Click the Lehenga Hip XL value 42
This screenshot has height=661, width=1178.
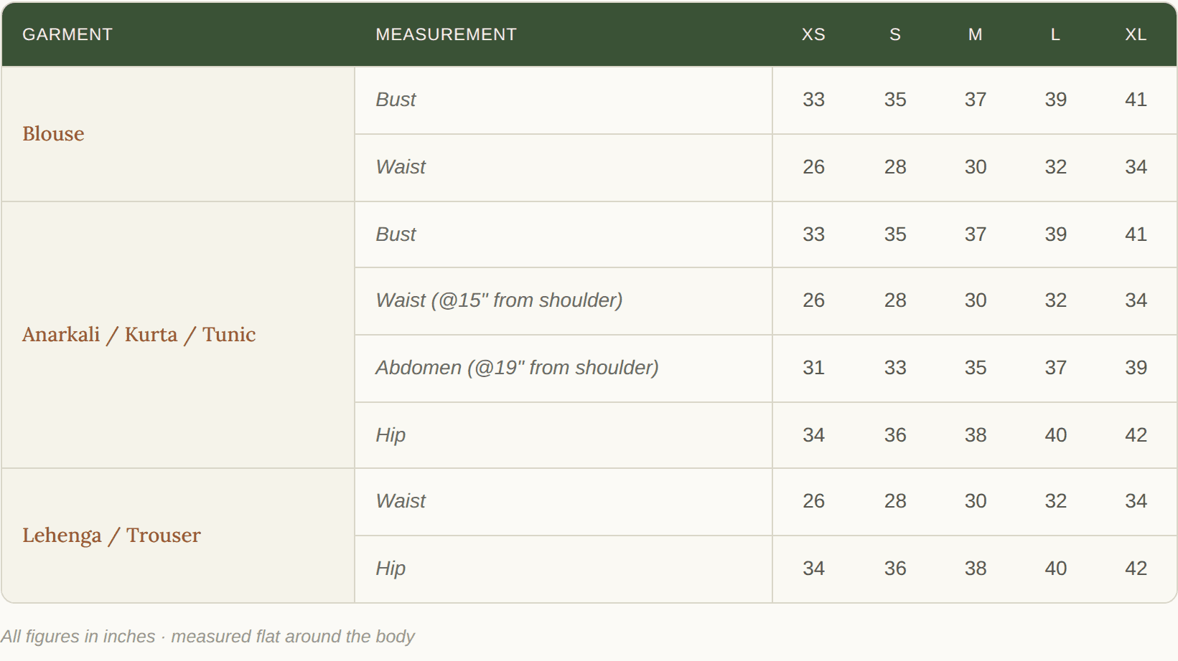click(x=1136, y=569)
